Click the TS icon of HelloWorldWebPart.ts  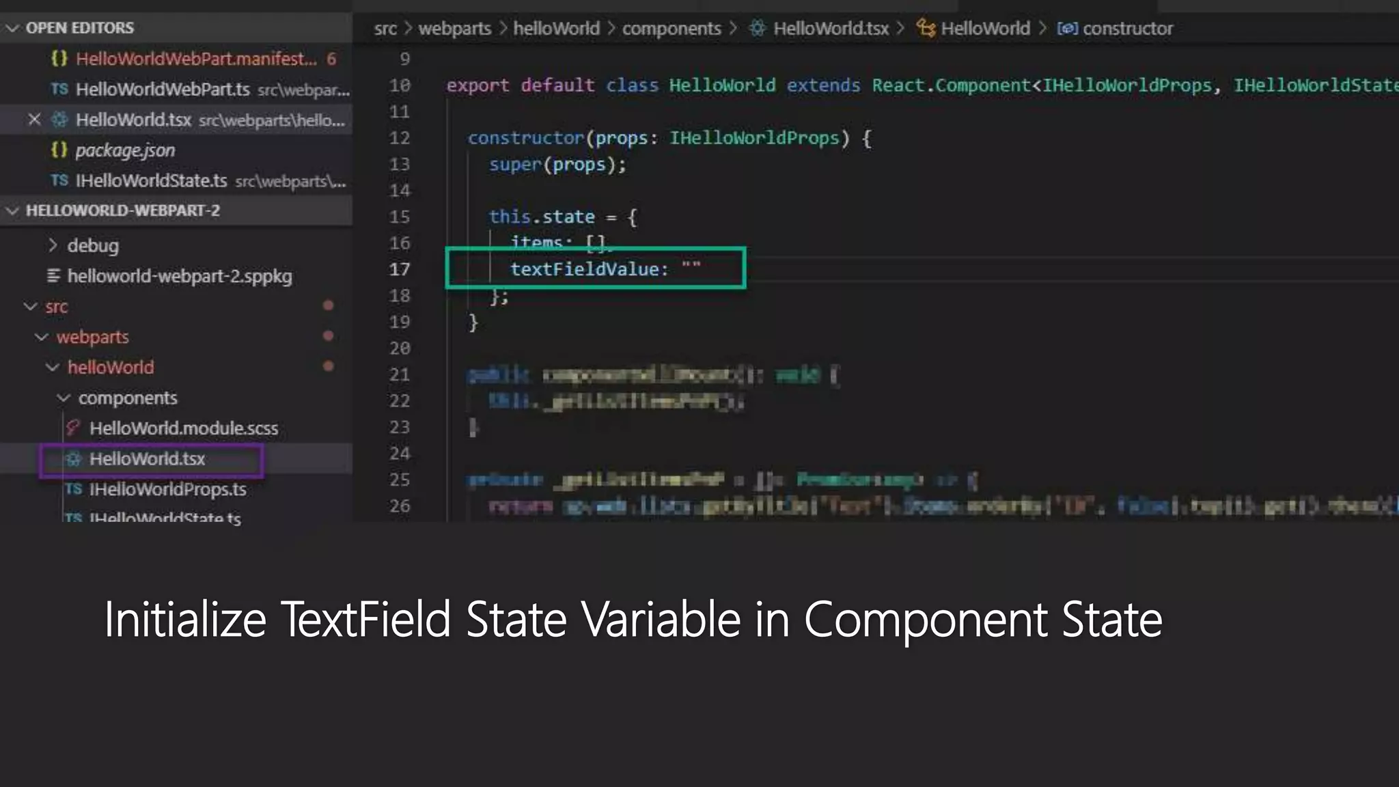[x=59, y=89]
